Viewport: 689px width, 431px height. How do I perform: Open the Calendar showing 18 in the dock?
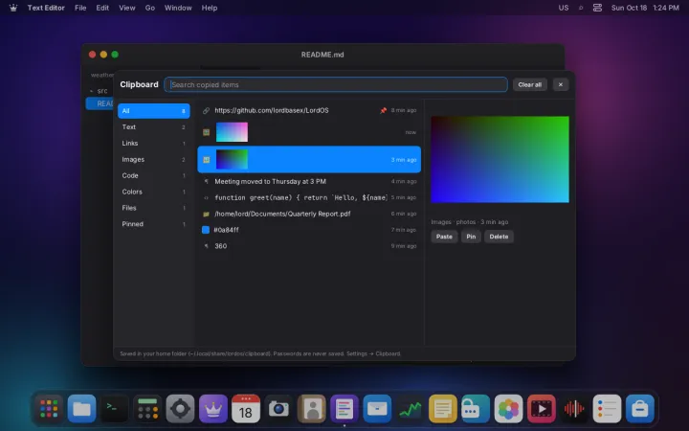tap(246, 409)
